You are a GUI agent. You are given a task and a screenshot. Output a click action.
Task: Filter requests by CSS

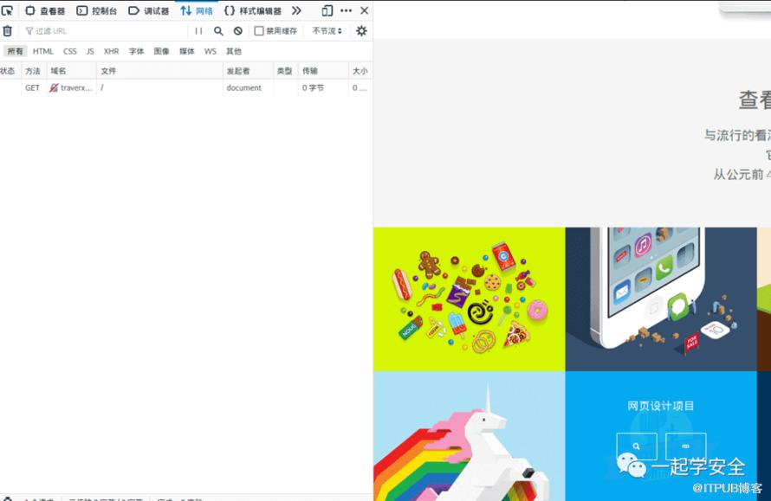pos(70,51)
